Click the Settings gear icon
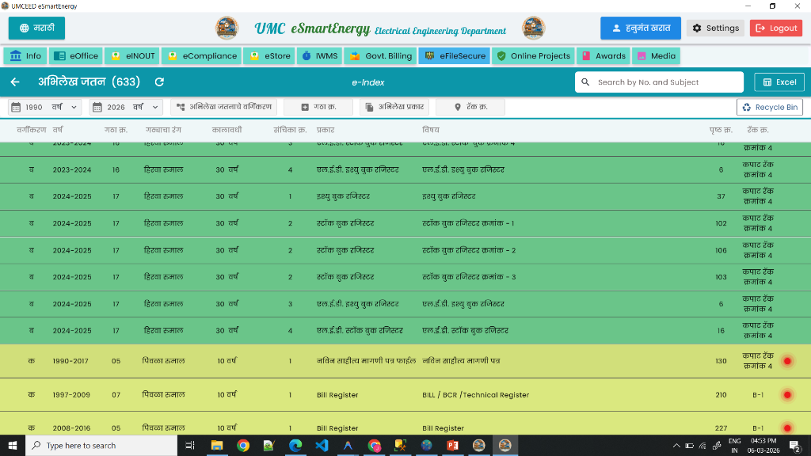The image size is (811, 456). pos(697,28)
